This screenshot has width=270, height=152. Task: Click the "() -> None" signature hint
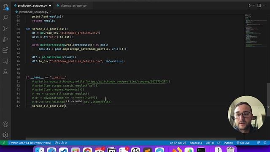click(74, 101)
